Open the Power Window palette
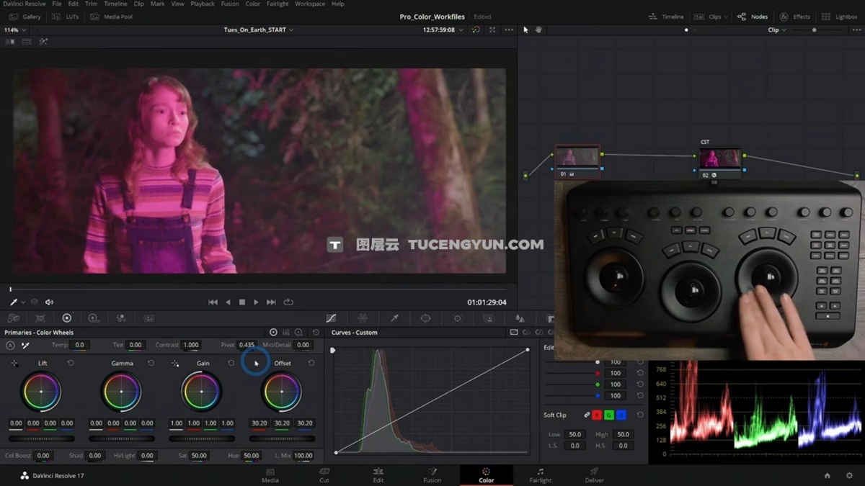Viewport: 865px width, 486px height. (x=425, y=318)
